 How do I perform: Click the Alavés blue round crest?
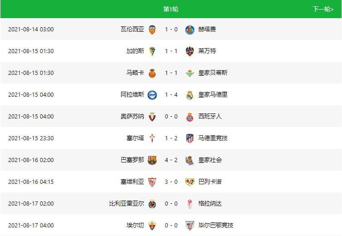pyautogui.click(x=152, y=95)
